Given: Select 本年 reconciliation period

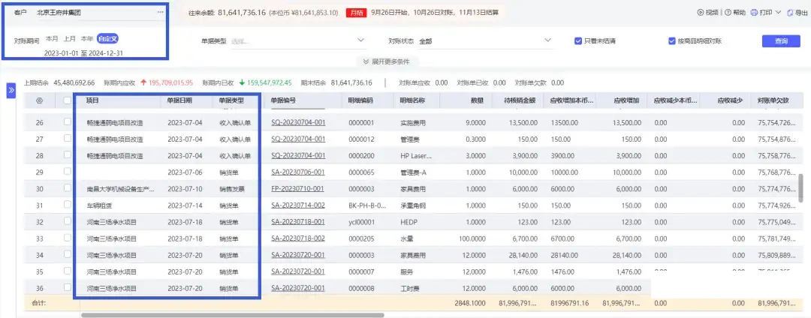Looking at the screenshot, I should (x=87, y=39).
